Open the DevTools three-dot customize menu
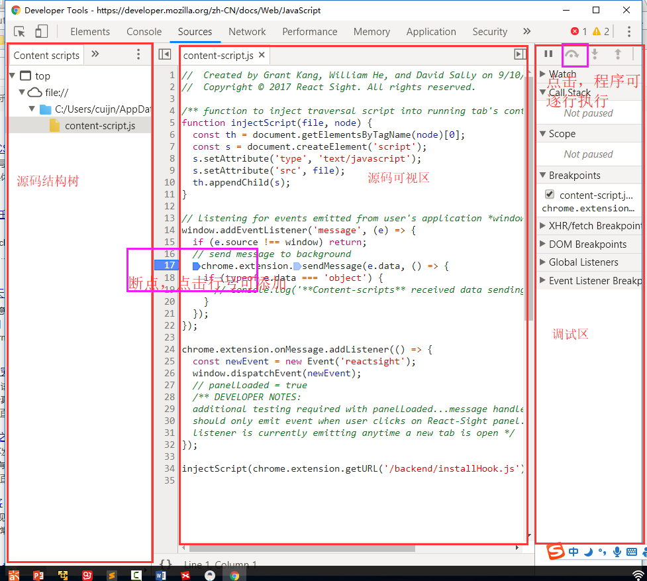Image resolution: width=647 pixels, height=581 pixels. coord(629,31)
